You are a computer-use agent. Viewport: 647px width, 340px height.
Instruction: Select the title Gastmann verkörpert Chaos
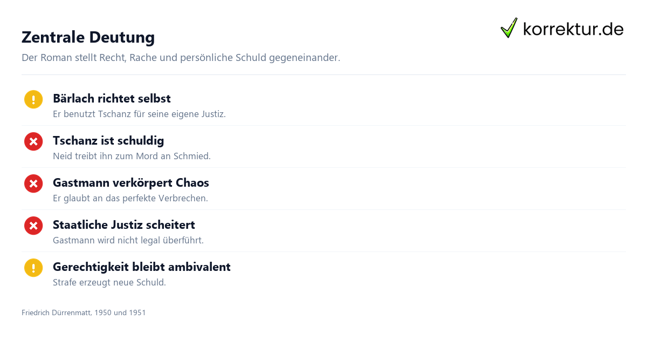[x=131, y=182]
